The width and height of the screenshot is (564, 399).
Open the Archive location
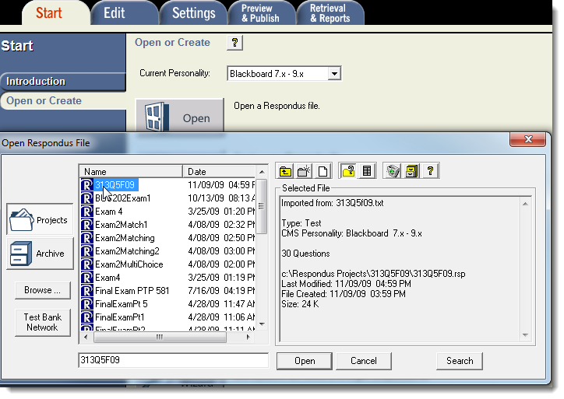(40, 254)
